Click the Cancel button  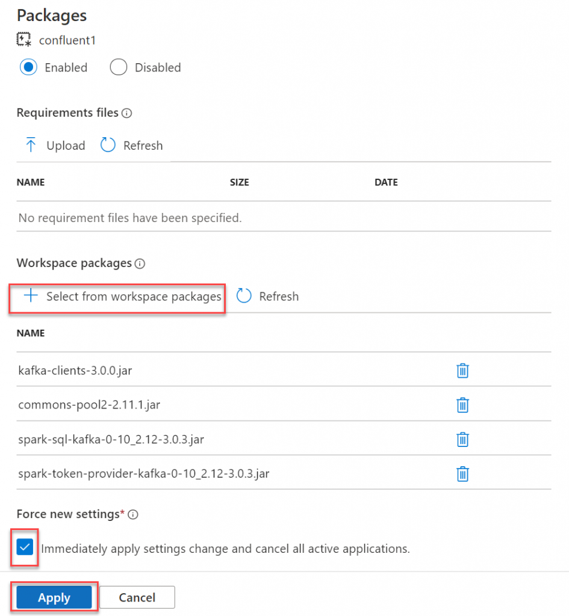point(137,597)
